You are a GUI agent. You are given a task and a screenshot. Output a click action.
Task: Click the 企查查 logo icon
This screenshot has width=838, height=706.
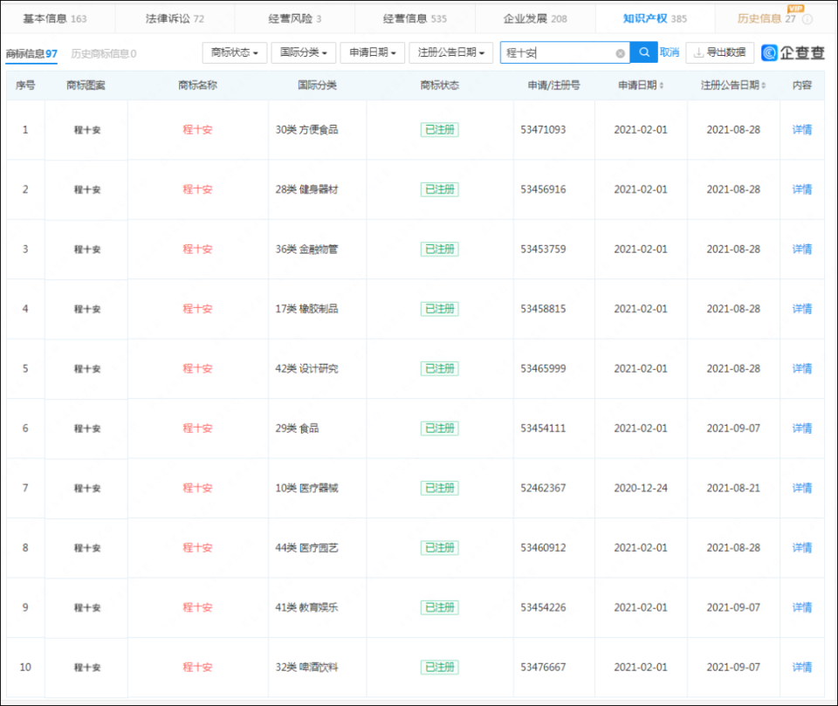click(770, 53)
